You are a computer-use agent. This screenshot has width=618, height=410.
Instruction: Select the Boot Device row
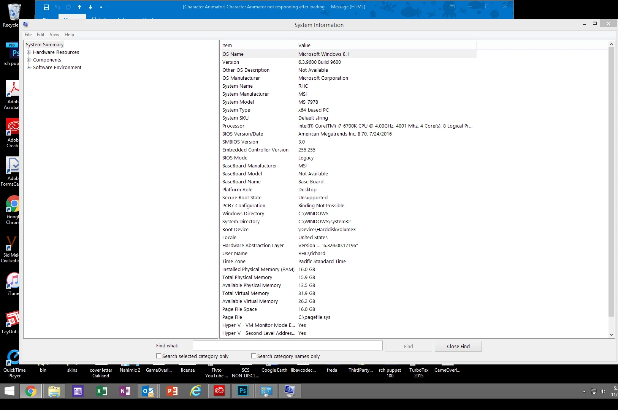point(349,230)
